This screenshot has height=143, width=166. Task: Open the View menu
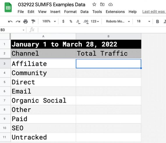coord(42,12)
